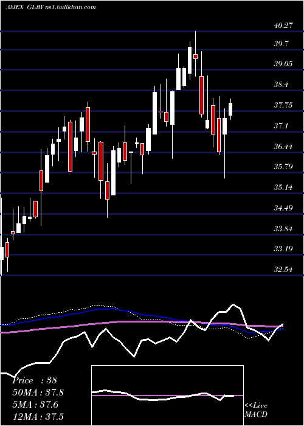Click the last white candlestick on the chart
The width and height of the screenshot is (304, 426).
click(230, 109)
